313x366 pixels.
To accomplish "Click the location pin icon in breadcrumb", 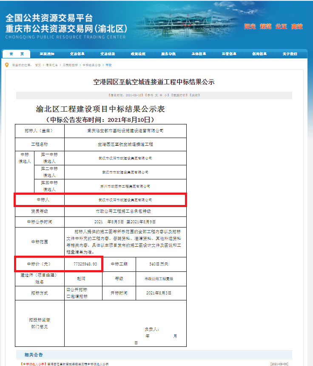I will point(6,65).
